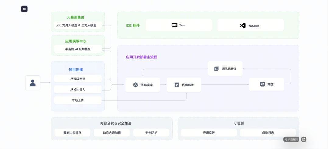Click the VSCode logo icon

[243, 25]
